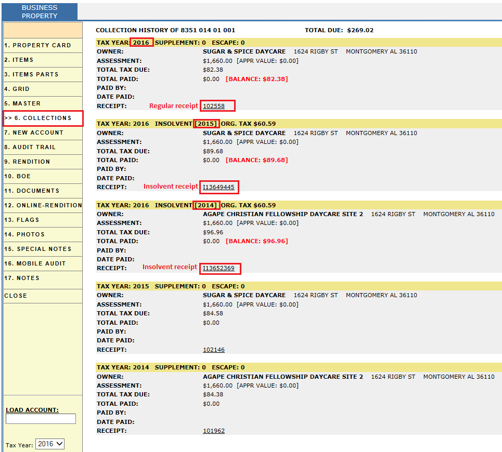Open regular receipt 102558
The image size is (502, 452).
click(x=213, y=106)
